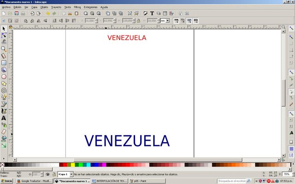
Task: Select the arrow Selector tool
Action: 4,29
